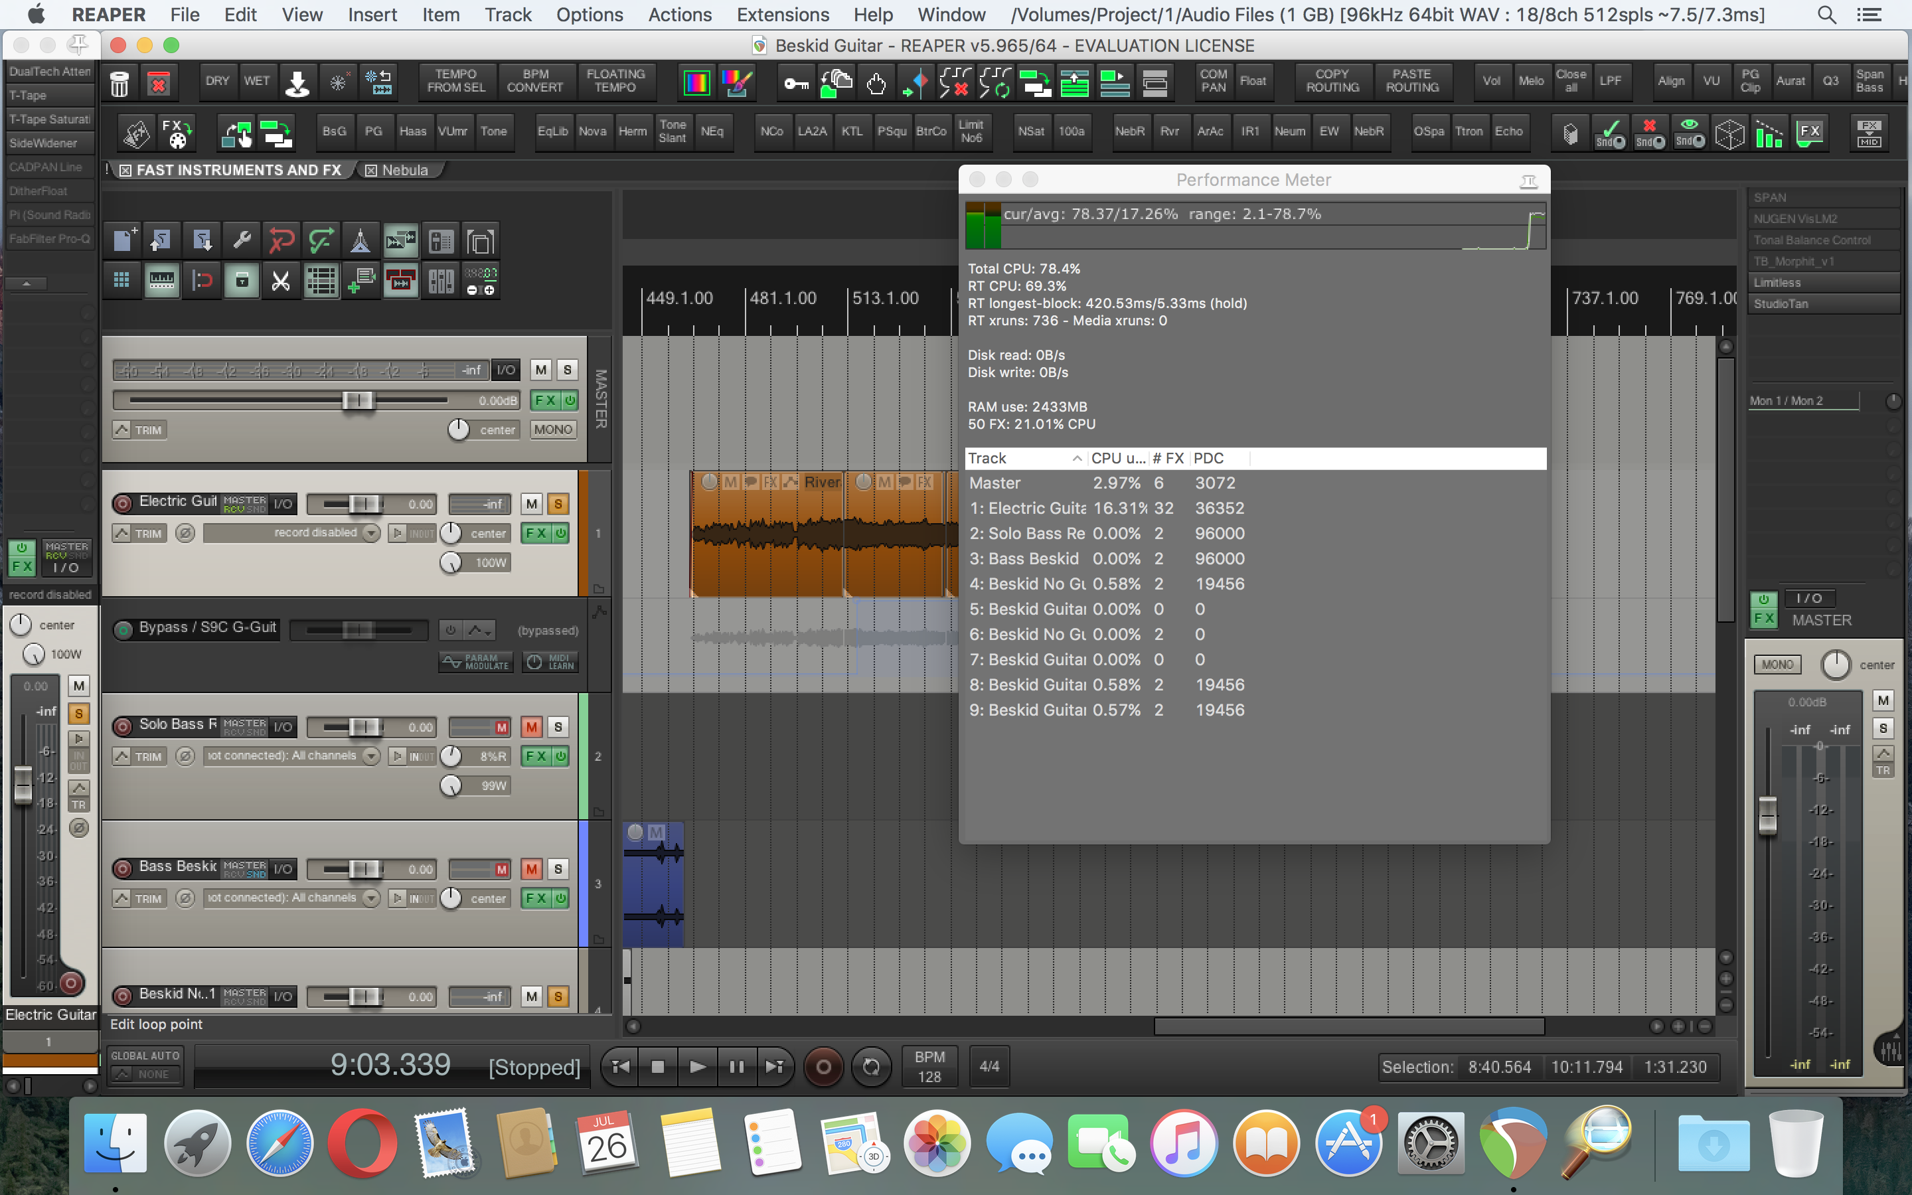Unmute the Solo Bass track

tap(532, 727)
